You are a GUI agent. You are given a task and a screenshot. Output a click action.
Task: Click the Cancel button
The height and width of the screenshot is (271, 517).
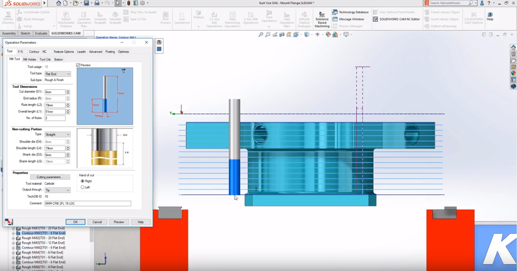[97, 222]
